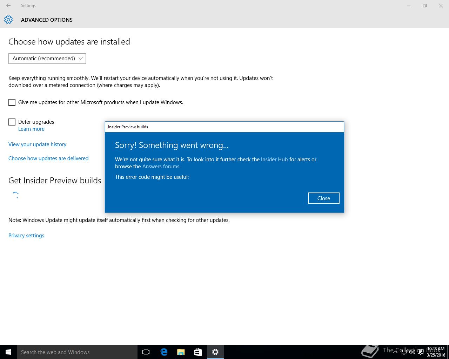Open the Learn more link

point(31,129)
